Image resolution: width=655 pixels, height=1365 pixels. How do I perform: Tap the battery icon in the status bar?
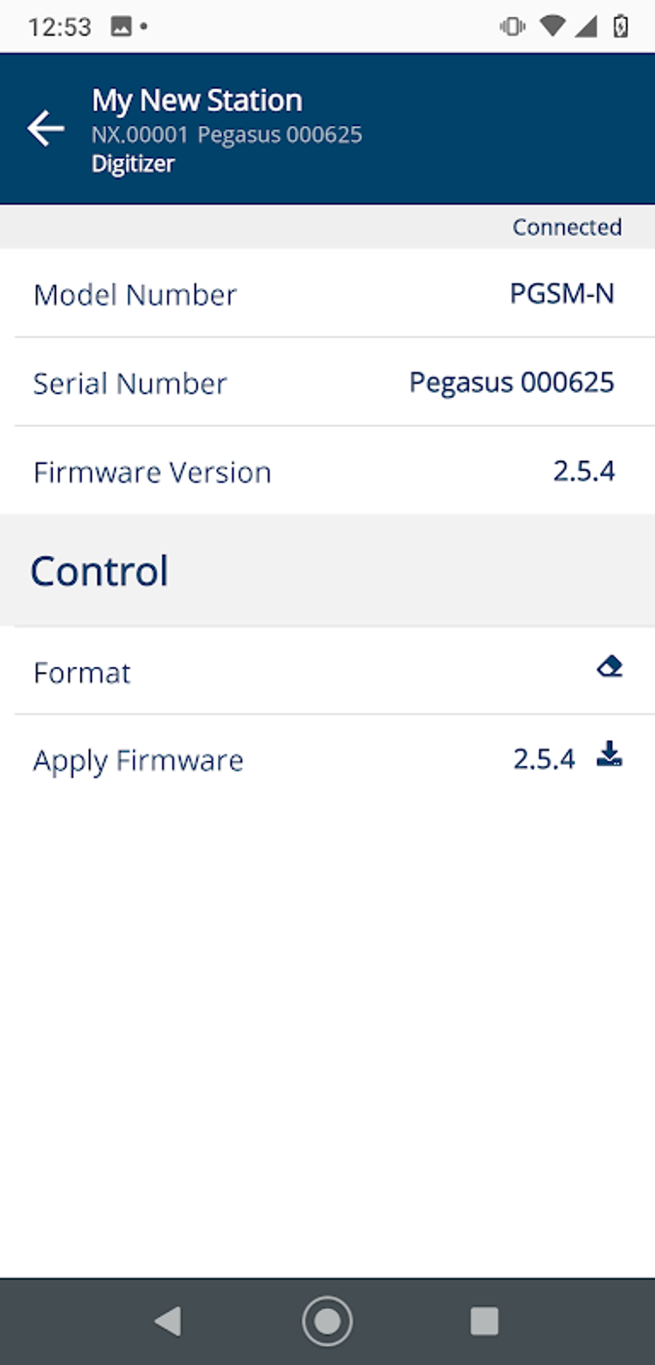click(x=618, y=26)
